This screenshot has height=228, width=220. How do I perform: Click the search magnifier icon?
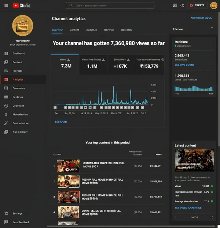point(71,6)
